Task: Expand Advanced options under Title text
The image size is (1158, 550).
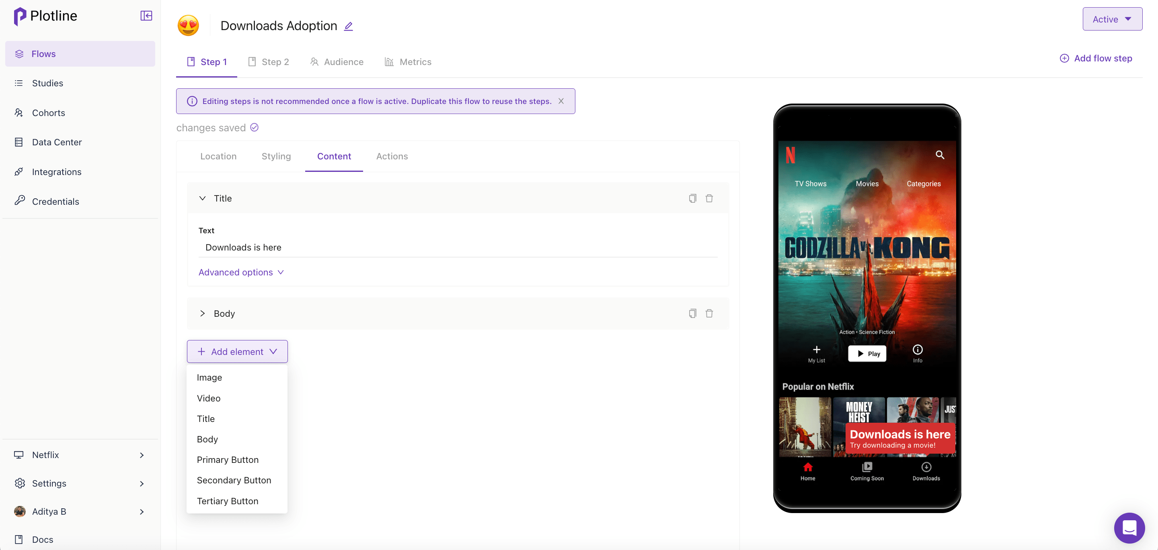Action: tap(241, 272)
